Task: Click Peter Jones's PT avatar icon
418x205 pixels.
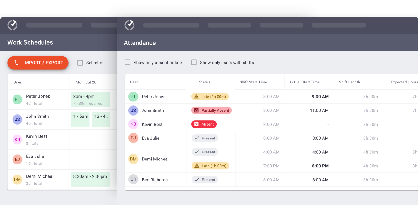Action: click(x=133, y=97)
